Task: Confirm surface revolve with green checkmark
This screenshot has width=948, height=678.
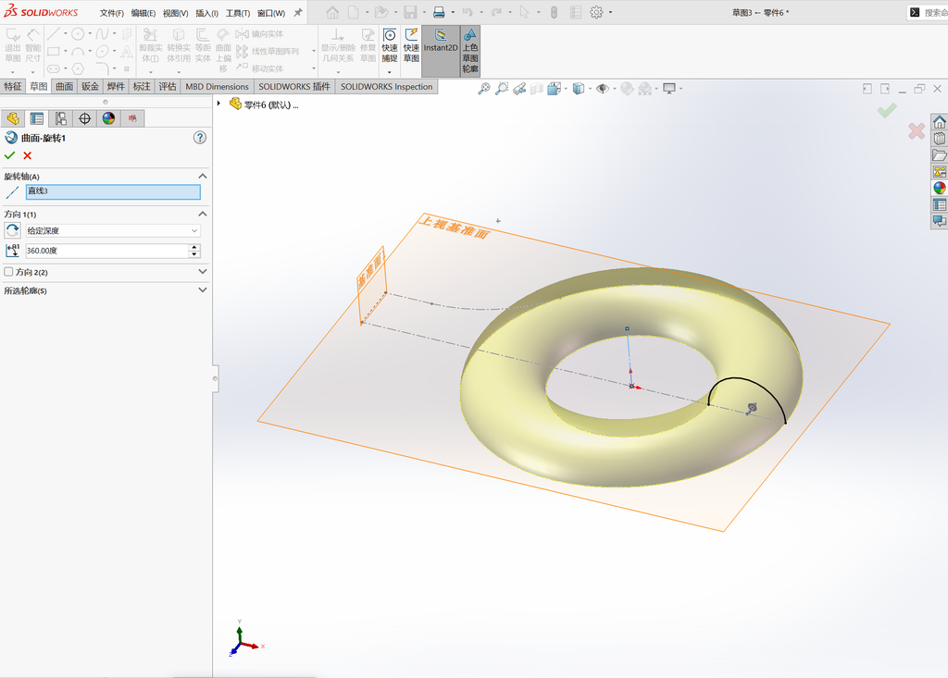Action: tap(9, 156)
